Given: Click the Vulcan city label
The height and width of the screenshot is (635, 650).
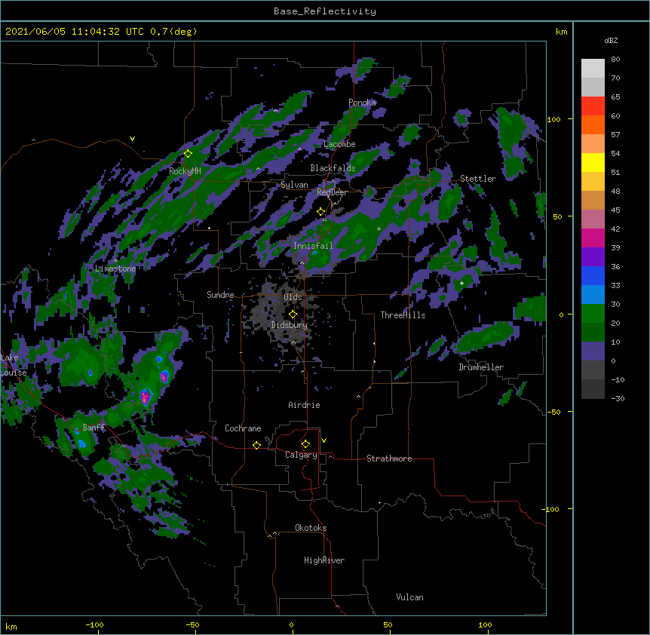Looking at the screenshot, I should pyautogui.click(x=409, y=597).
